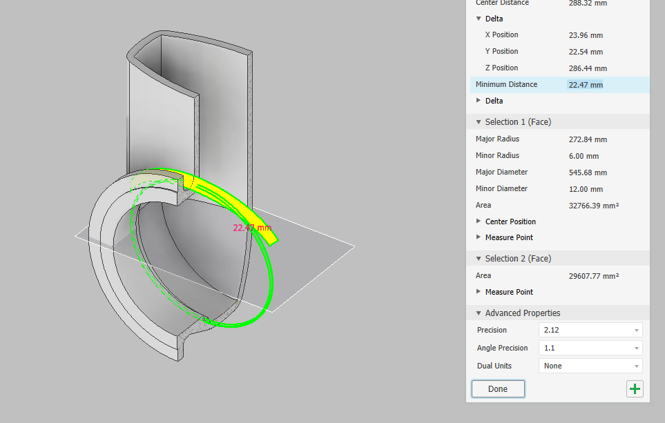Click the green plus to add another measurement
This screenshot has width=665, height=423.
(x=635, y=388)
